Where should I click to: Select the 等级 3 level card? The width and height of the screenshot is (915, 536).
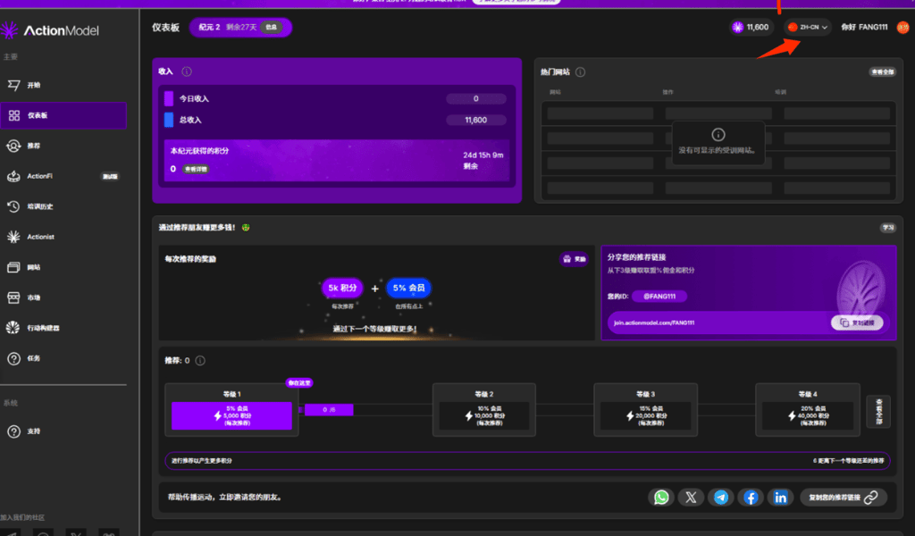point(645,410)
